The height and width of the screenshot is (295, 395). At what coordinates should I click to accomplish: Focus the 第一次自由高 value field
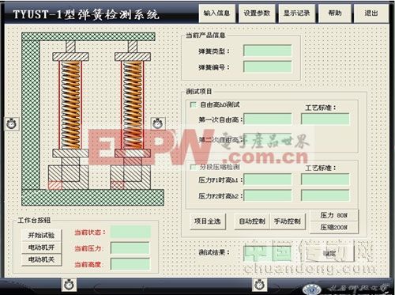tap(268, 119)
